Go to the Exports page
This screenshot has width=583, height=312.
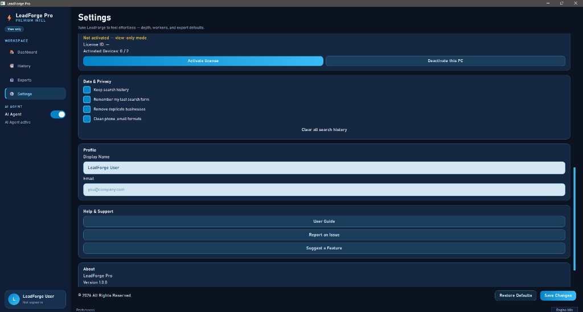(35, 80)
